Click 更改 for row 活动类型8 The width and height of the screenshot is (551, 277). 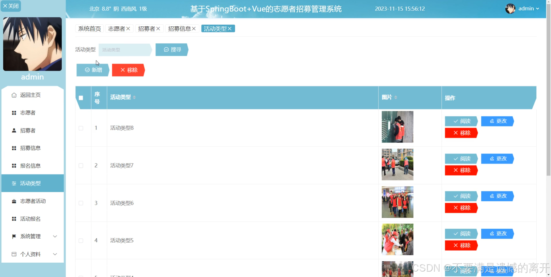click(x=497, y=121)
